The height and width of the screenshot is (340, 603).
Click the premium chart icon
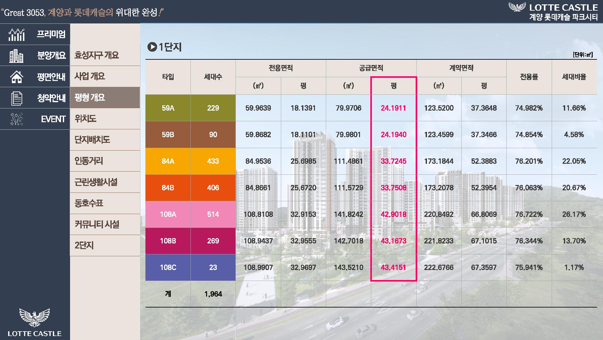click(x=17, y=35)
